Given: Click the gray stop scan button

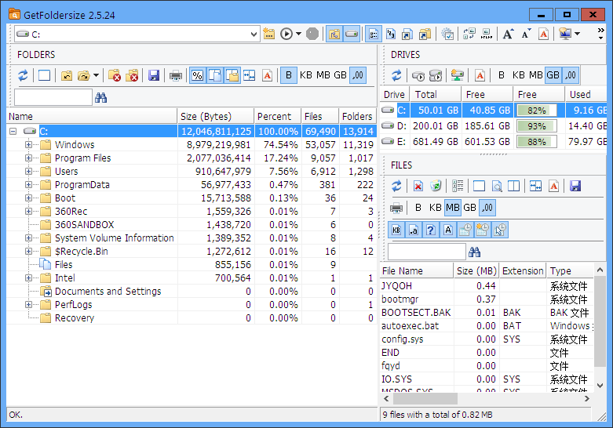Looking at the screenshot, I should (312, 34).
